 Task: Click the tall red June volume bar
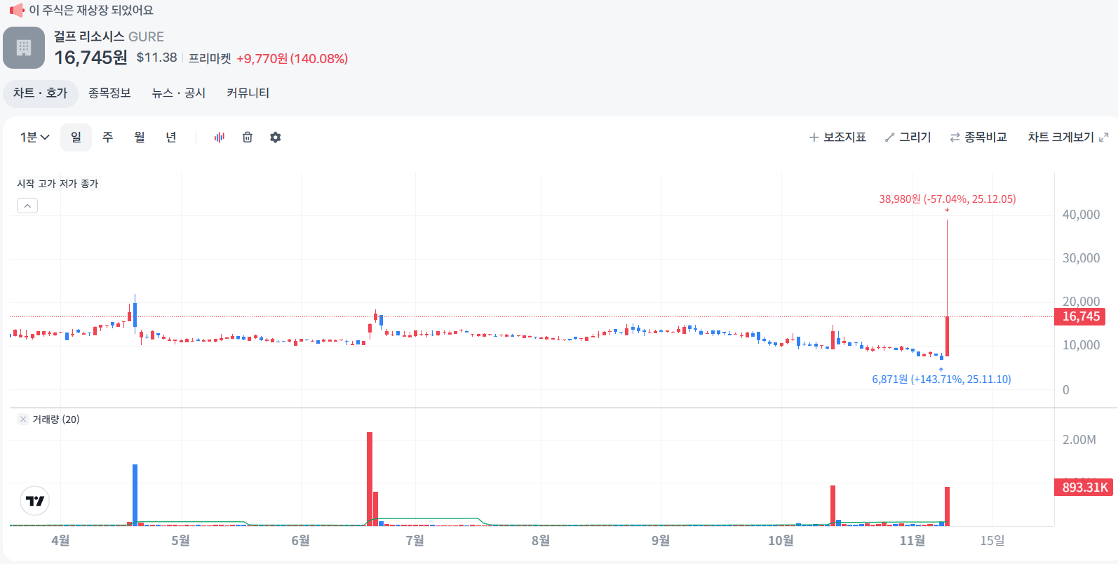click(370, 478)
